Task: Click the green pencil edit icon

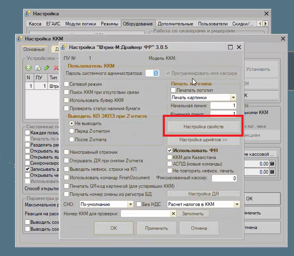Action: pyautogui.click(x=47, y=68)
